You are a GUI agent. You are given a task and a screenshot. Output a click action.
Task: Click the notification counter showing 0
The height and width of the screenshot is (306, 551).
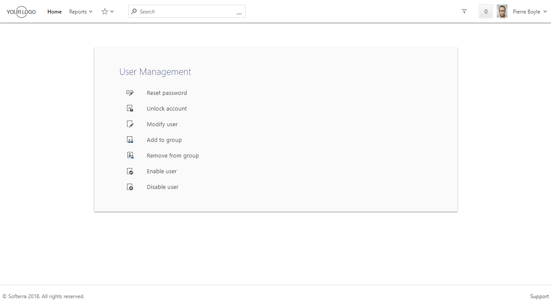[x=486, y=12]
